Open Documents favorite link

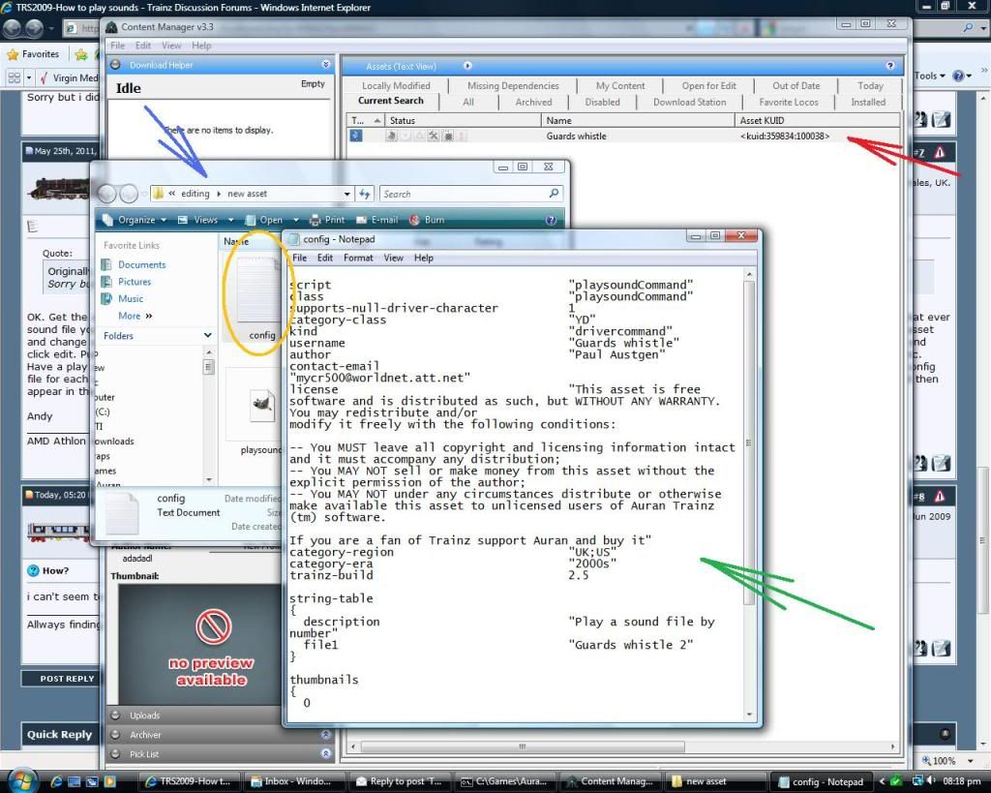point(141,265)
